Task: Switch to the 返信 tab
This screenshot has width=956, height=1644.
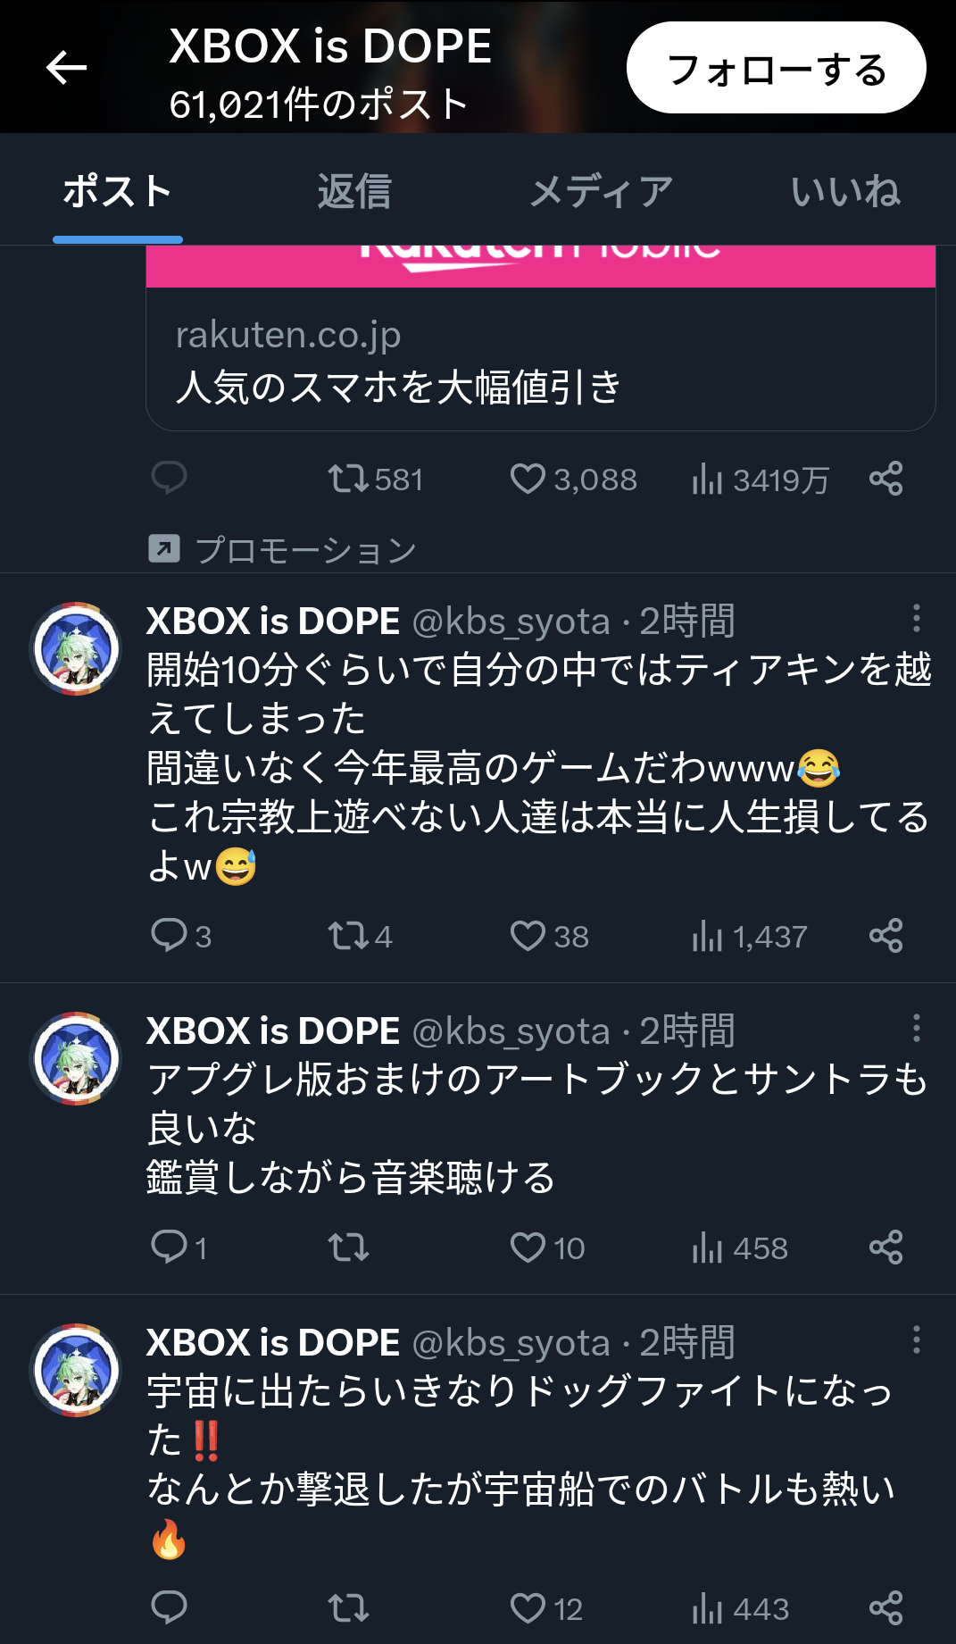Action: pos(354,191)
